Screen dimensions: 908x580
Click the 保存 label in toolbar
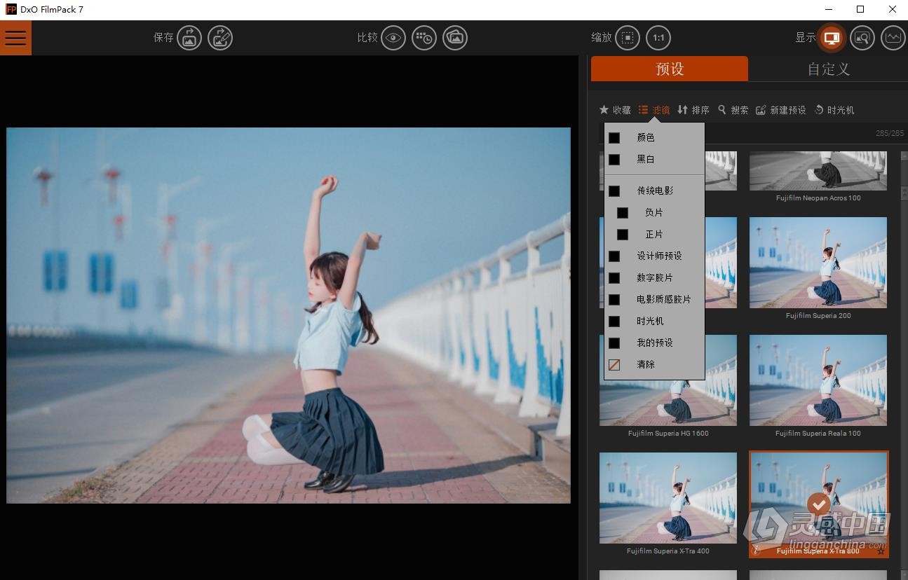click(163, 38)
